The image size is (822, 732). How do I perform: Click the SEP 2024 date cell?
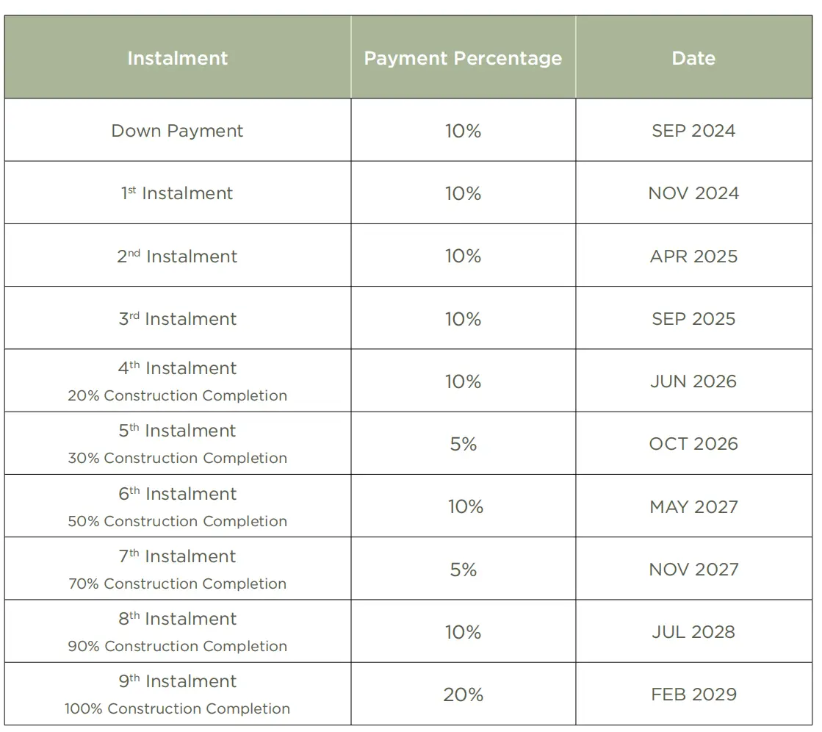(693, 131)
